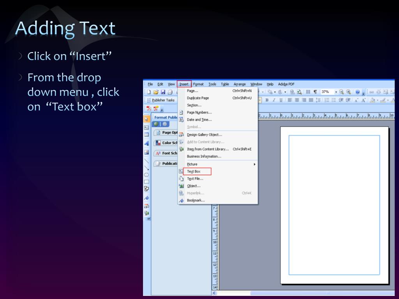Choose Duplicate Page from Insert menu

click(x=198, y=98)
